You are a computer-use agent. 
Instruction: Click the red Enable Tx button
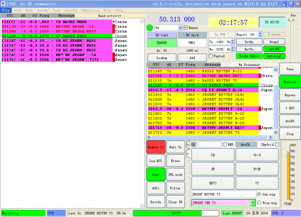(x=156, y=147)
